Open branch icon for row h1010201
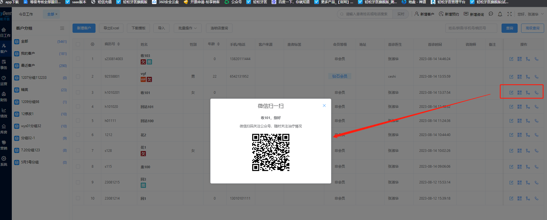547x220 pixels. pyautogui.click(x=528, y=93)
